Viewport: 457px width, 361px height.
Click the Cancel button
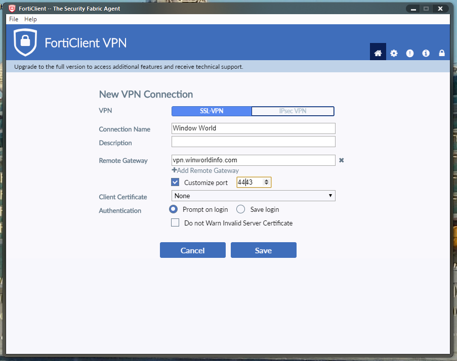(x=193, y=250)
